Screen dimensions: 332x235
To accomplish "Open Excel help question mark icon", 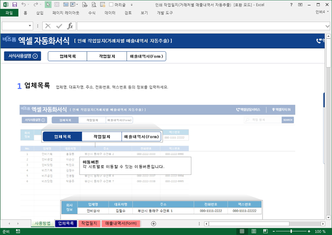I will click(x=291, y=4).
